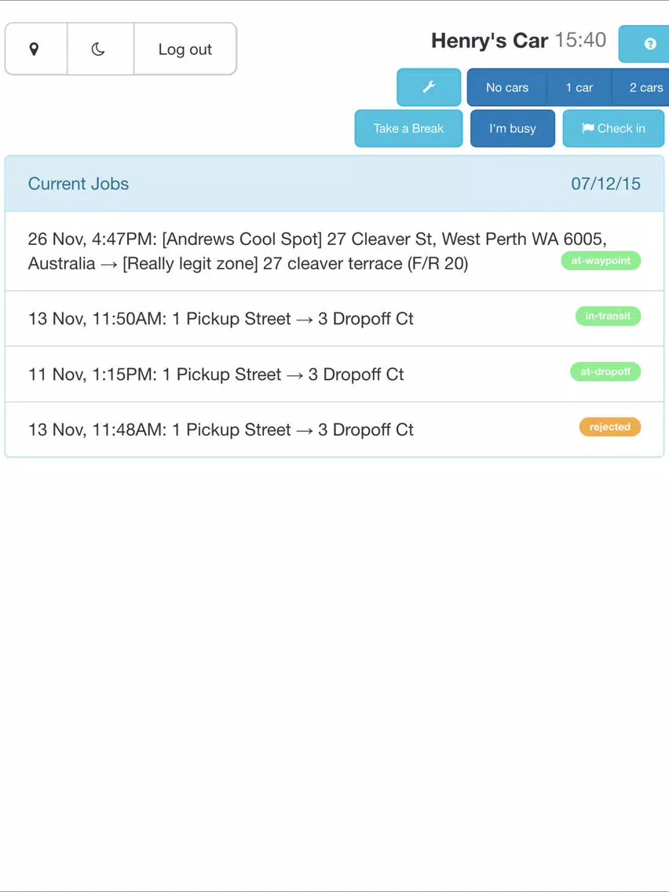The height and width of the screenshot is (892, 669).
Task: Check in with the flag button
Action: (613, 128)
